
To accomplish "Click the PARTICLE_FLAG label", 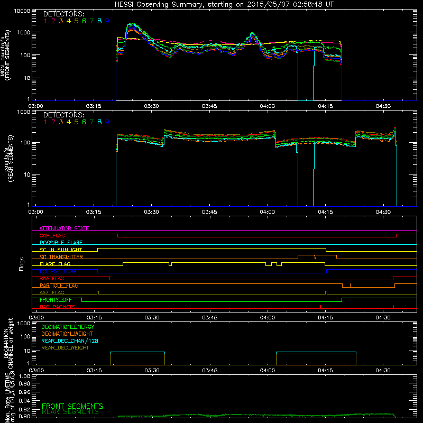I will 59,286.
